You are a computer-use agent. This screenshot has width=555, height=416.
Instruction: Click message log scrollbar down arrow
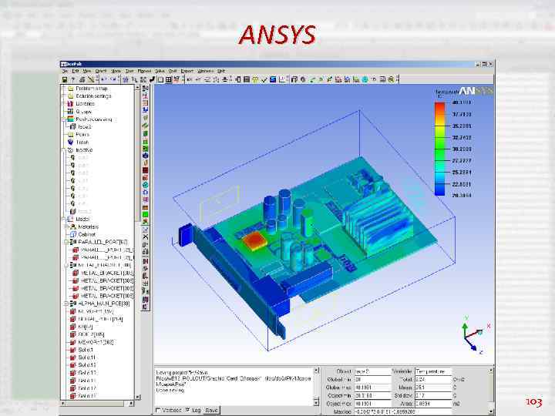click(317, 402)
